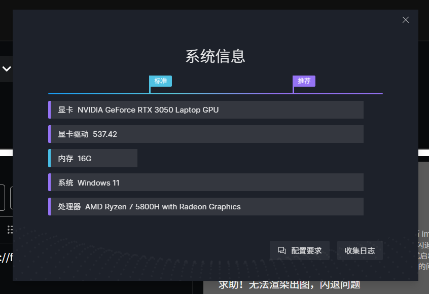This screenshot has height=294, width=429.
Task: Select the 显卡驱动 537.42 row
Action: (x=206, y=134)
